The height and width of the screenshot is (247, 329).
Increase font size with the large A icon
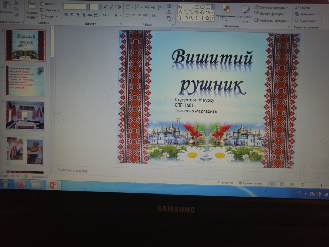click(105, 7)
